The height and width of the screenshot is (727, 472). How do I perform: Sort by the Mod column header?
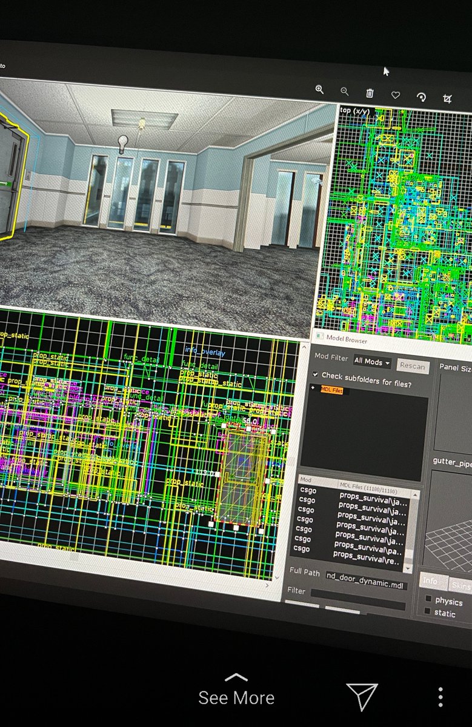click(316, 481)
